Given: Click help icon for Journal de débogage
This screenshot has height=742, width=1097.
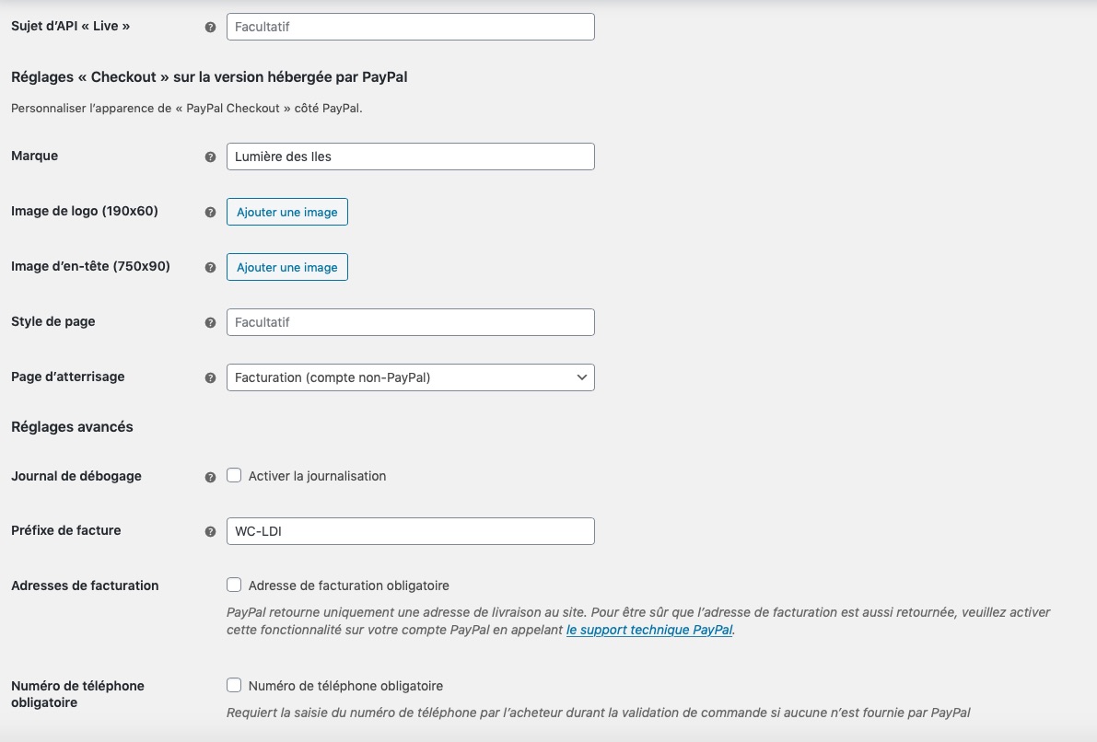Looking at the screenshot, I should (210, 477).
